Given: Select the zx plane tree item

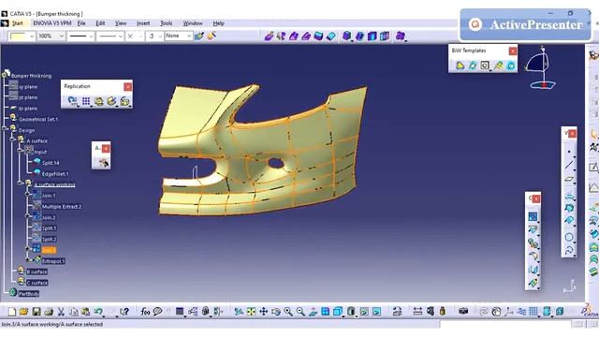Looking at the screenshot, I should coord(28,109).
